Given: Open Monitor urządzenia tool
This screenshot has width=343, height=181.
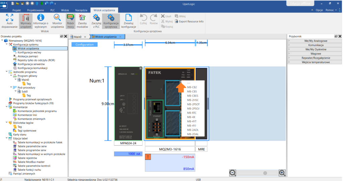Looking at the screenshot, I should (x=57, y=21).
